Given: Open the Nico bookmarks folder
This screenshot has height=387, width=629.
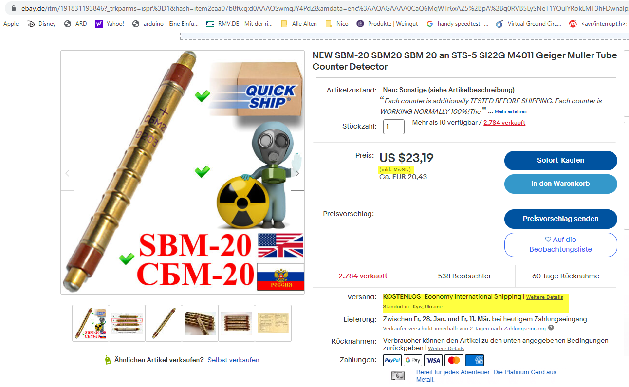Looking at the screenshot, I should coord(337,23).
